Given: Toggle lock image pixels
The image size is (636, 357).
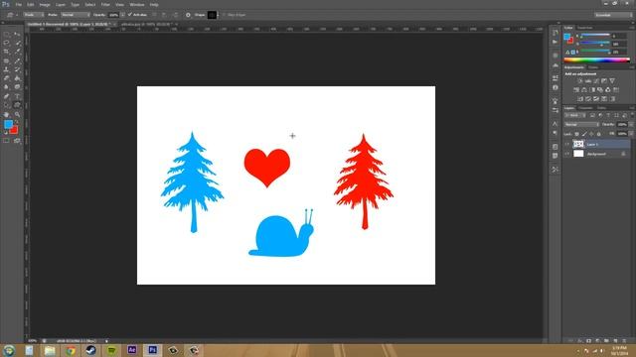Looking at the screenshot, I should (x=584, y=134).
